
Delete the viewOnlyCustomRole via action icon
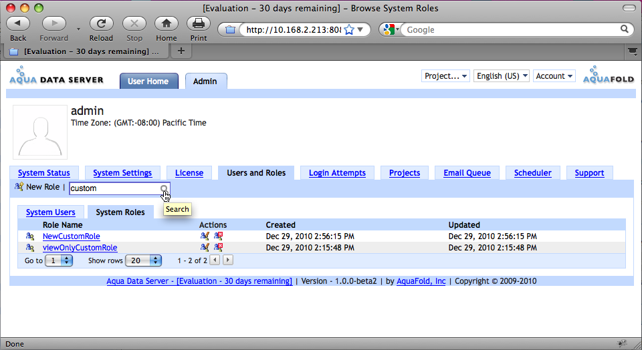(x=218, y=247)
